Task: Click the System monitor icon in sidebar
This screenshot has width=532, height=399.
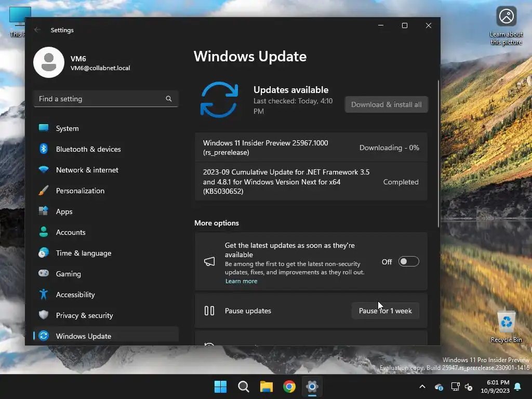Action: [x=44, y=128]
